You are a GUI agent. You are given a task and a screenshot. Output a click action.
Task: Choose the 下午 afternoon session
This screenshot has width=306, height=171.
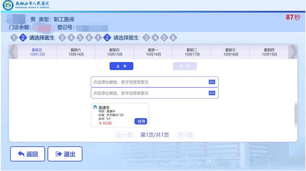coord(185,66)
